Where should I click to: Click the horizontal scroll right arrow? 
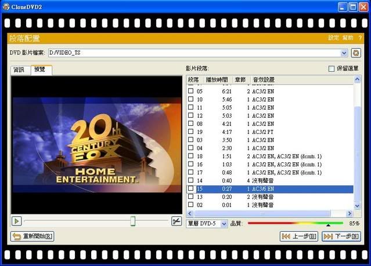point(350,214)
